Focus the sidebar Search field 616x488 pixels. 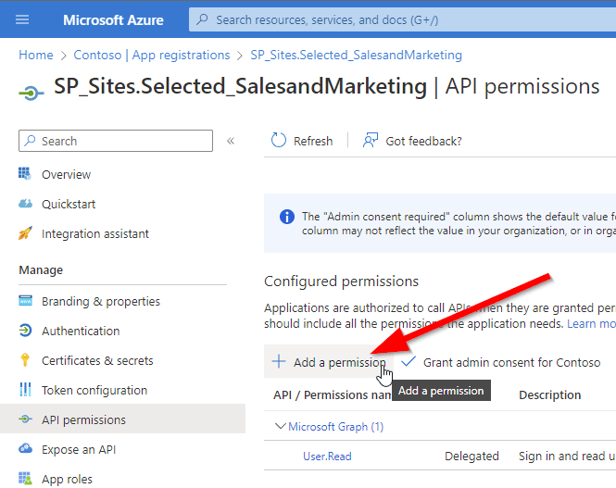(116, 141)
